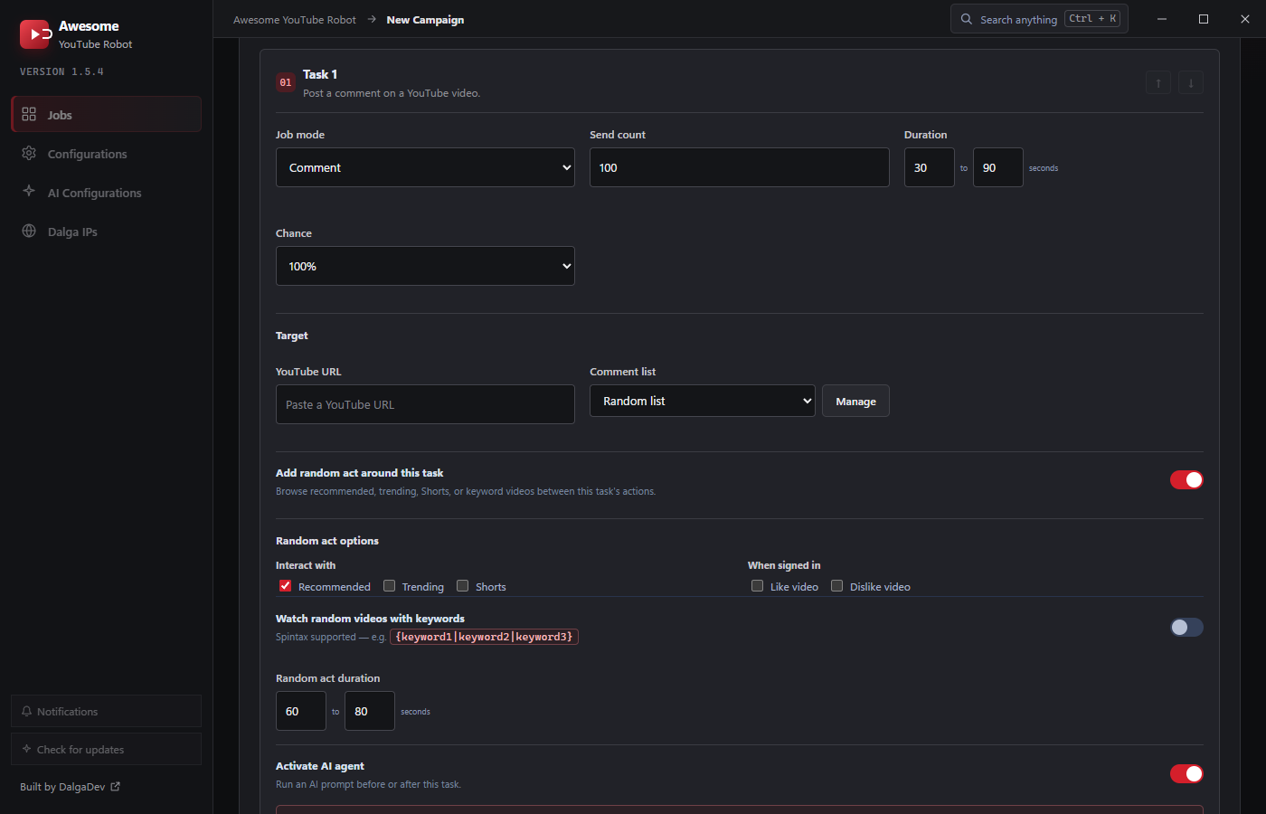The image size is (1266, 814).
Task: Click New Campaign breadcrumb
Action: point(425,20)
